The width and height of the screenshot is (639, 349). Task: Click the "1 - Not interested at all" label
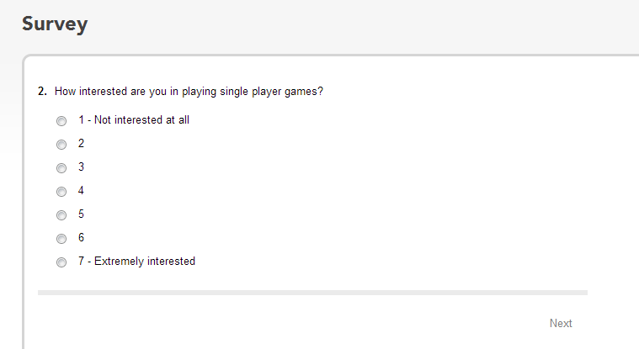[x=134, y=120]
